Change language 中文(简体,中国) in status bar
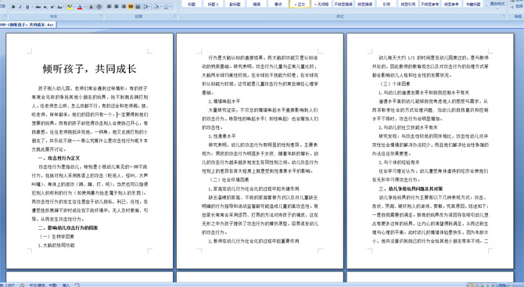This screenshot has width=524, height=287. pos(43,285)
